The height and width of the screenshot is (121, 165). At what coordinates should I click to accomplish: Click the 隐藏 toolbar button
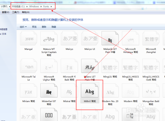(54, 27)
